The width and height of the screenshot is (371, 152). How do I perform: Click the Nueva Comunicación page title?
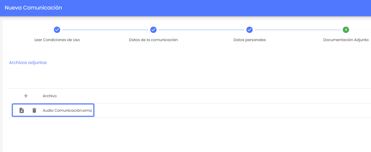pyautogui.click(x=33, y=8)
